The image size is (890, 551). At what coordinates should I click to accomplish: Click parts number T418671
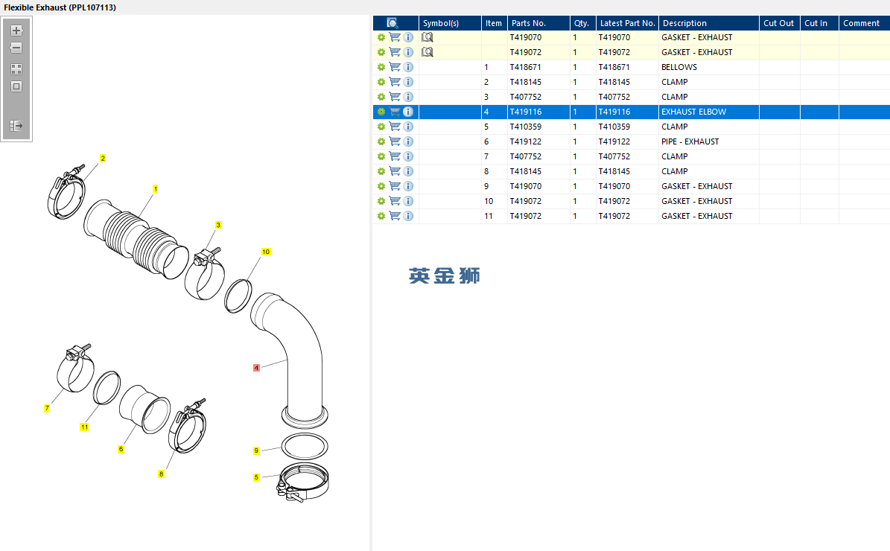(x=526, y=67)
